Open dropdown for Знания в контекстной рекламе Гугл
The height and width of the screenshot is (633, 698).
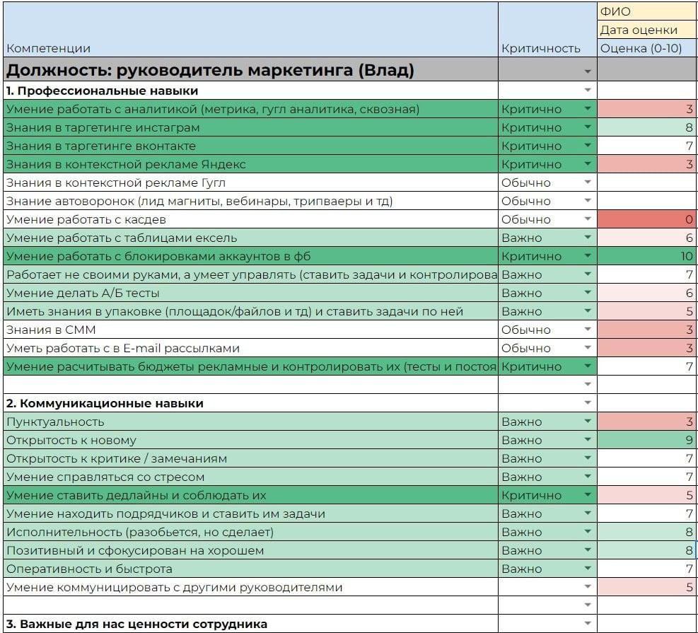(x=587, y=182)
